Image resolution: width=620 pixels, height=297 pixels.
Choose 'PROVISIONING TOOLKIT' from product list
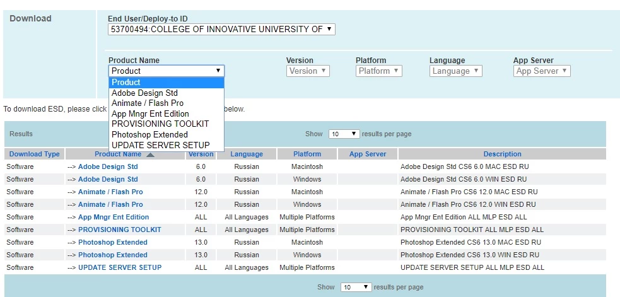tap(167, 124)
